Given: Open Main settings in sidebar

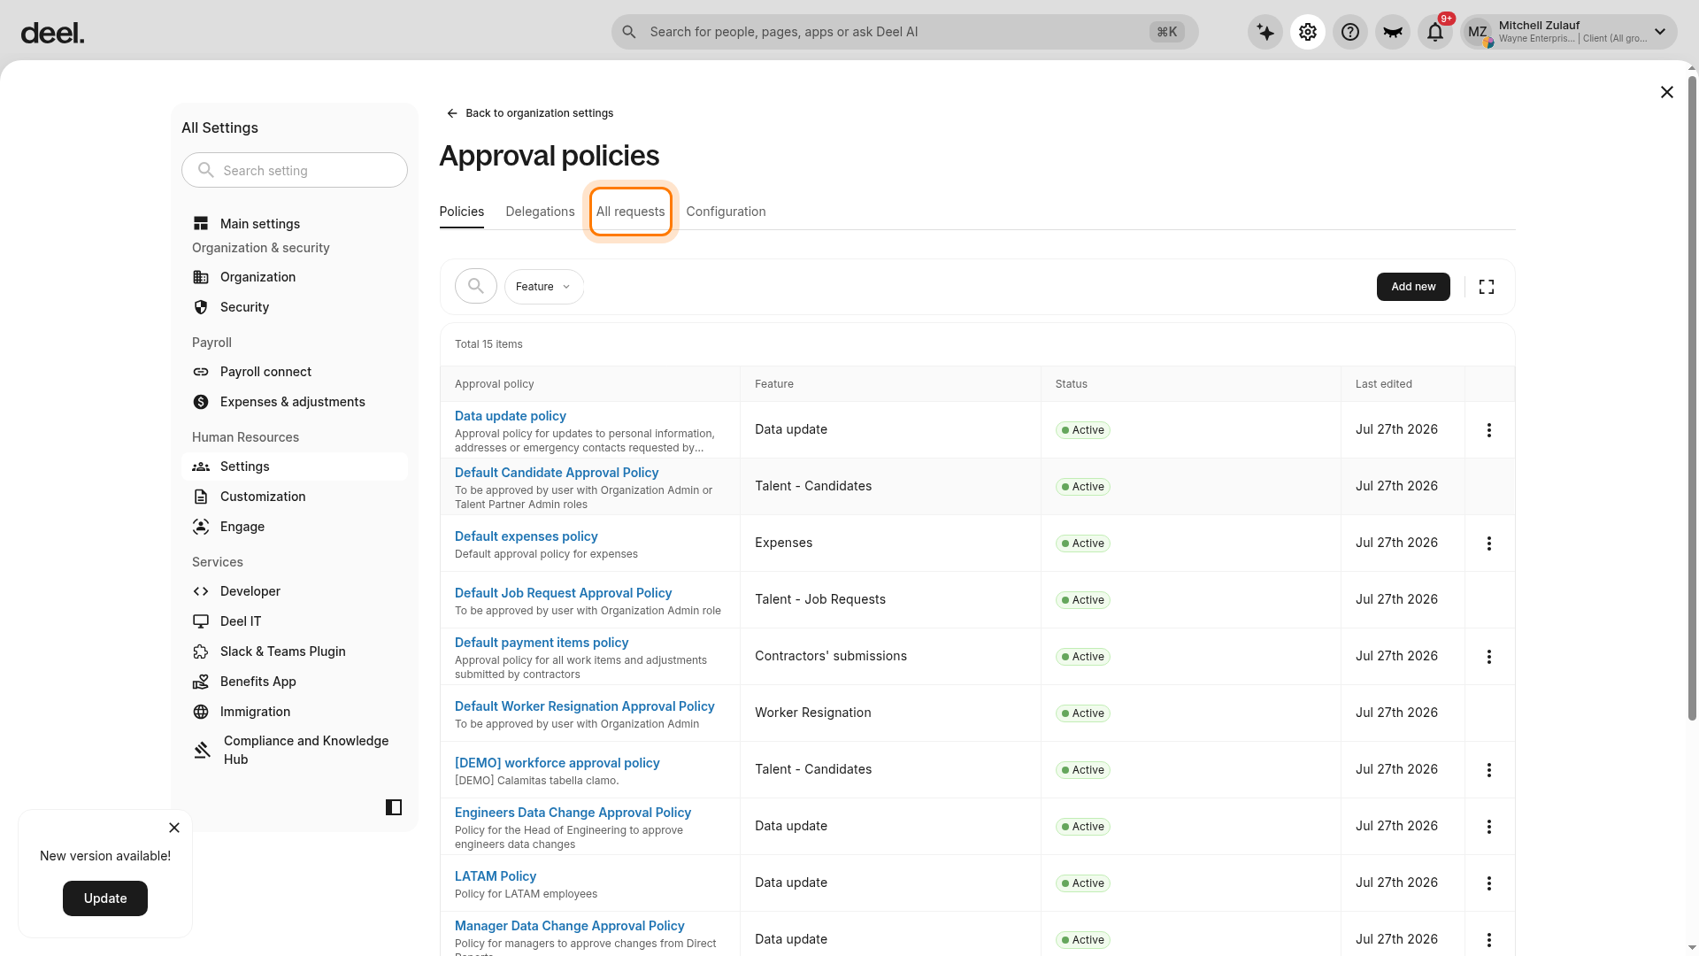Looking at the screenshot, I should coord(295,224).
